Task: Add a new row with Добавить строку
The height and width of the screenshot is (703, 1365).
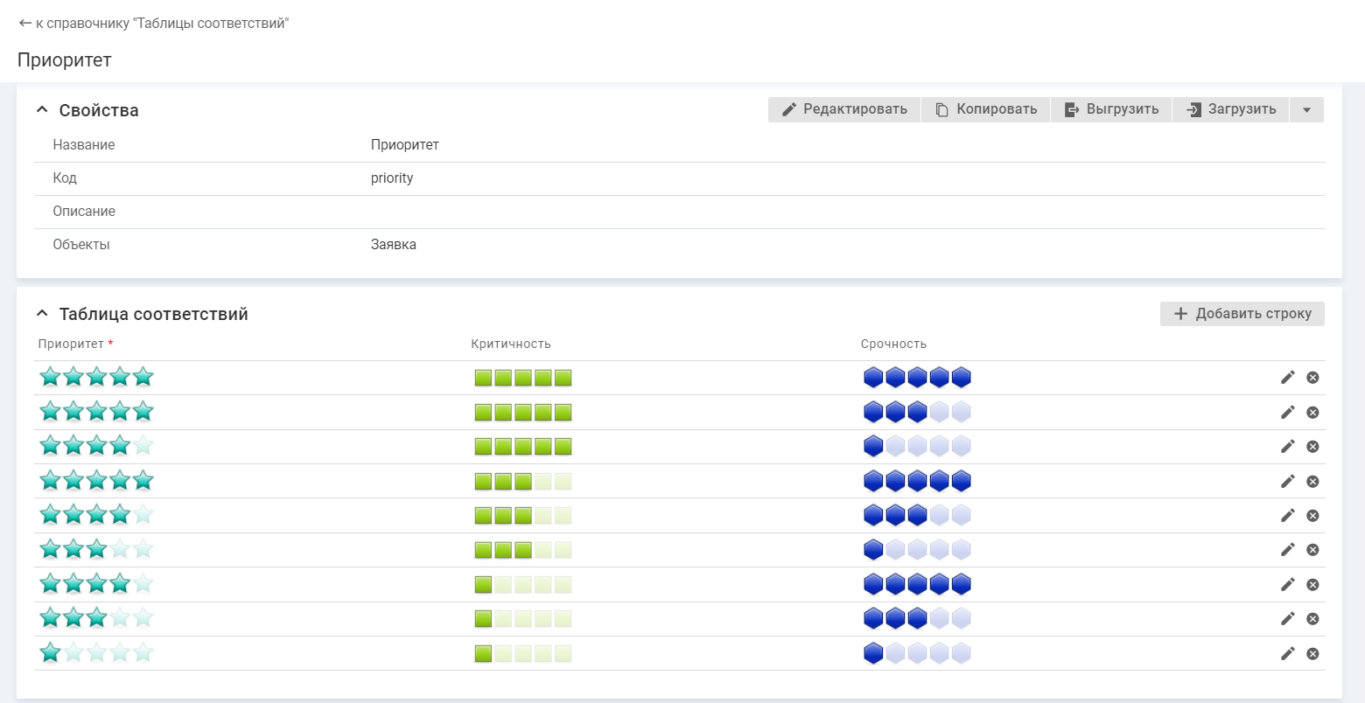Action: point(1242,314)
